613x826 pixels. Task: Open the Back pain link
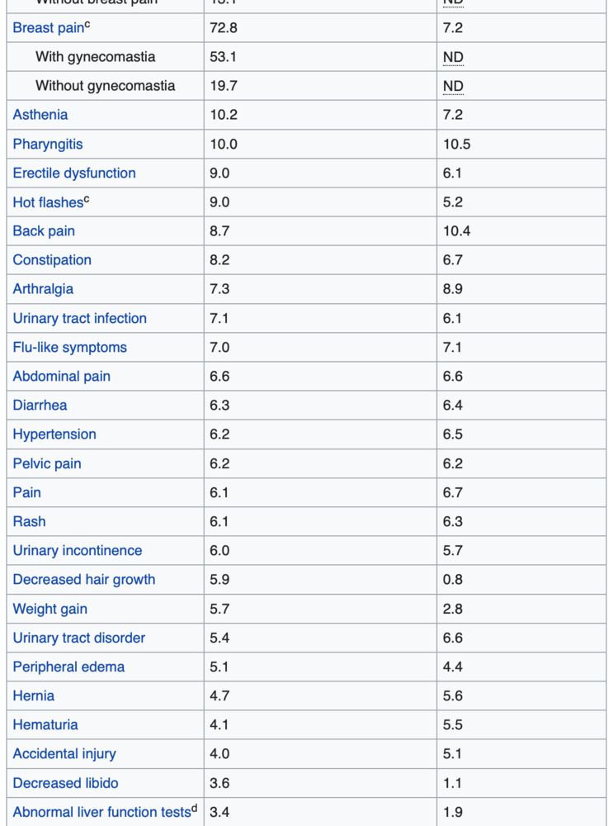click(44, 231)
